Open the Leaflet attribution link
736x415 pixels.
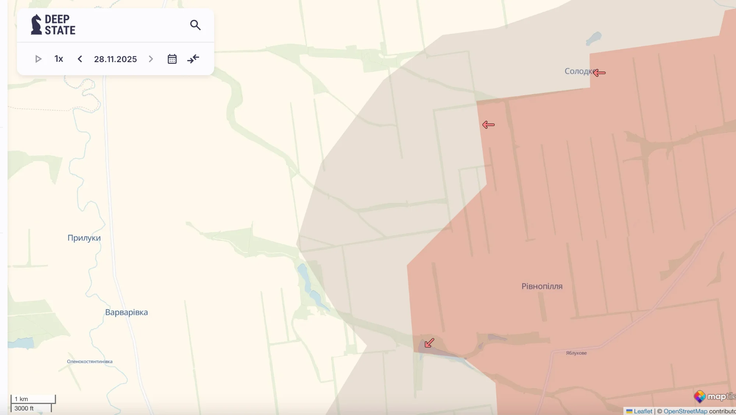point(643,411)
